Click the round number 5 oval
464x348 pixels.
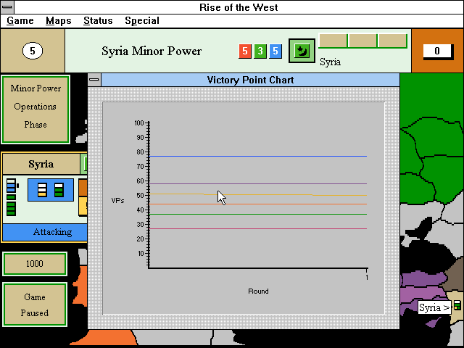33,51
